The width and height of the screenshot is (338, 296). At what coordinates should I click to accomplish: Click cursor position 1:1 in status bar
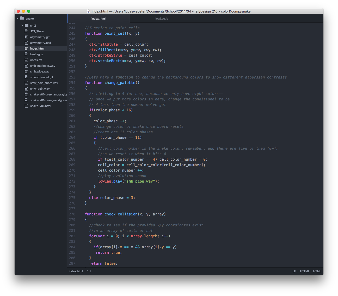(x=89, y=271)
